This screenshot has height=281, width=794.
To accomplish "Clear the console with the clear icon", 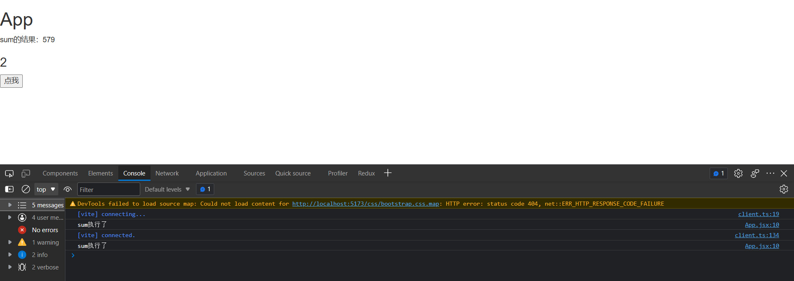I will click(26, 189).
